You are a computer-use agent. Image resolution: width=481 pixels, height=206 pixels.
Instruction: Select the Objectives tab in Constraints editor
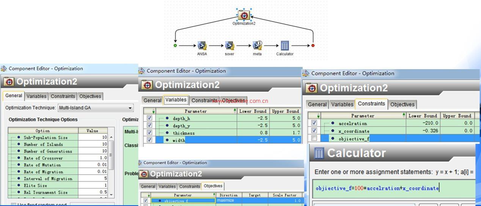(402, 104)
